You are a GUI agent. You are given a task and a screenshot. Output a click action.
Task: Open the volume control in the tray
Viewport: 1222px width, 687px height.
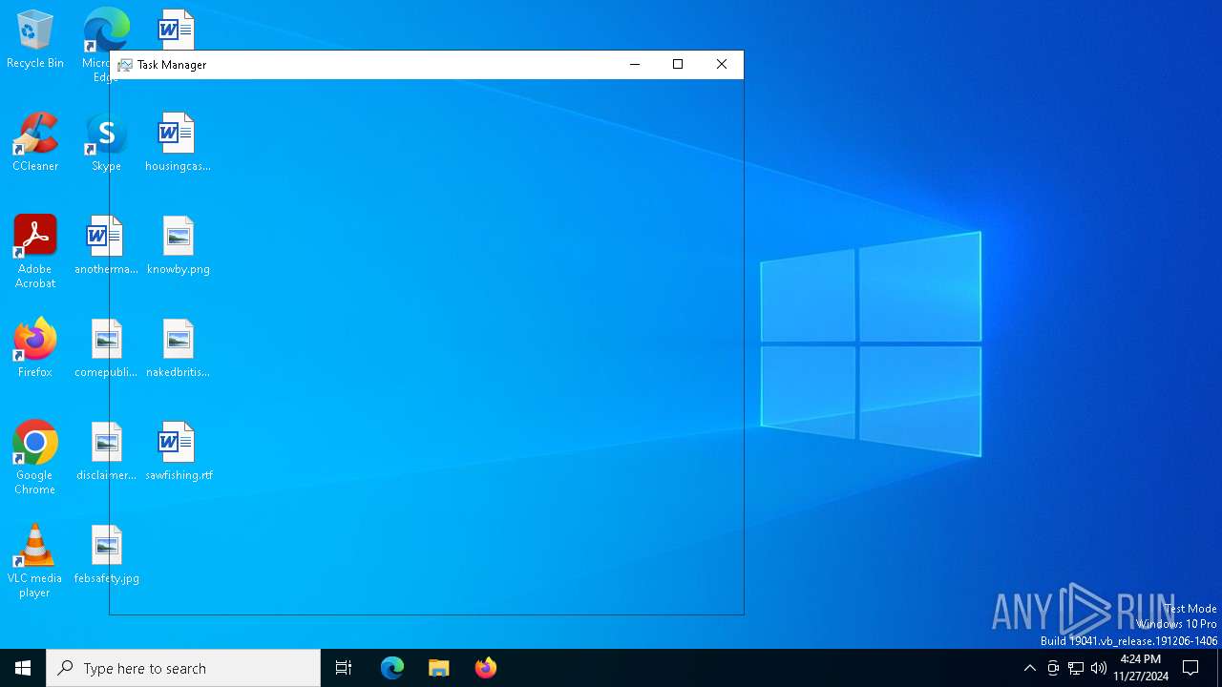click(x=1099, y=668)
